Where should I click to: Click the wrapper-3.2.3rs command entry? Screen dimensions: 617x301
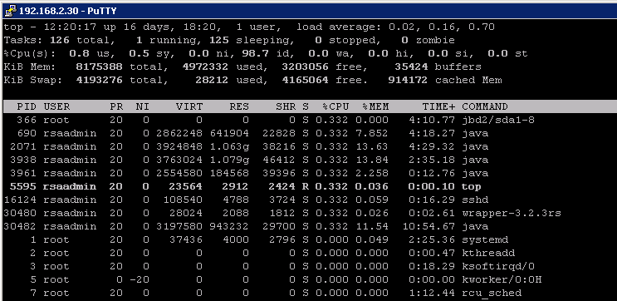click(512, 213)
